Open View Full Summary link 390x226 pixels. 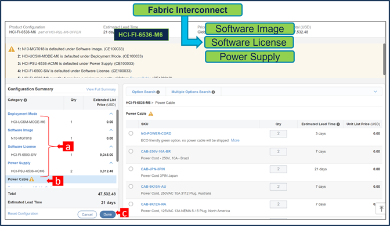pos(101,89)
